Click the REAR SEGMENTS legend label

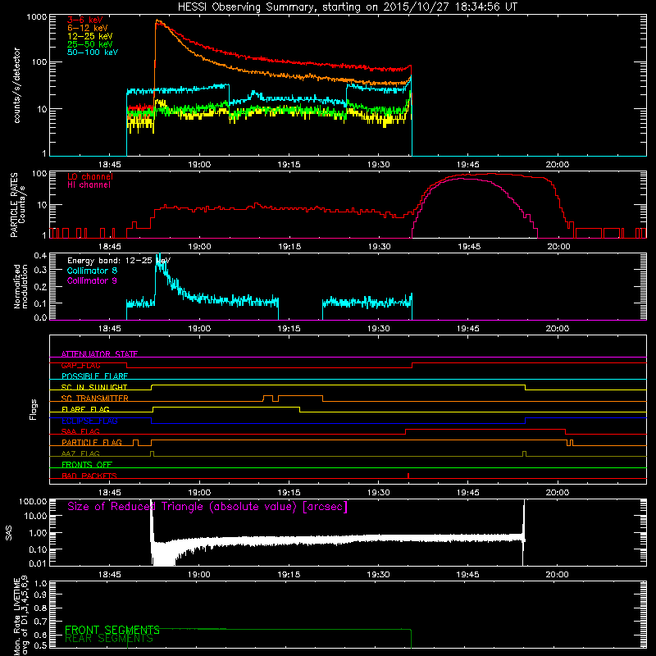click(109, 639)
